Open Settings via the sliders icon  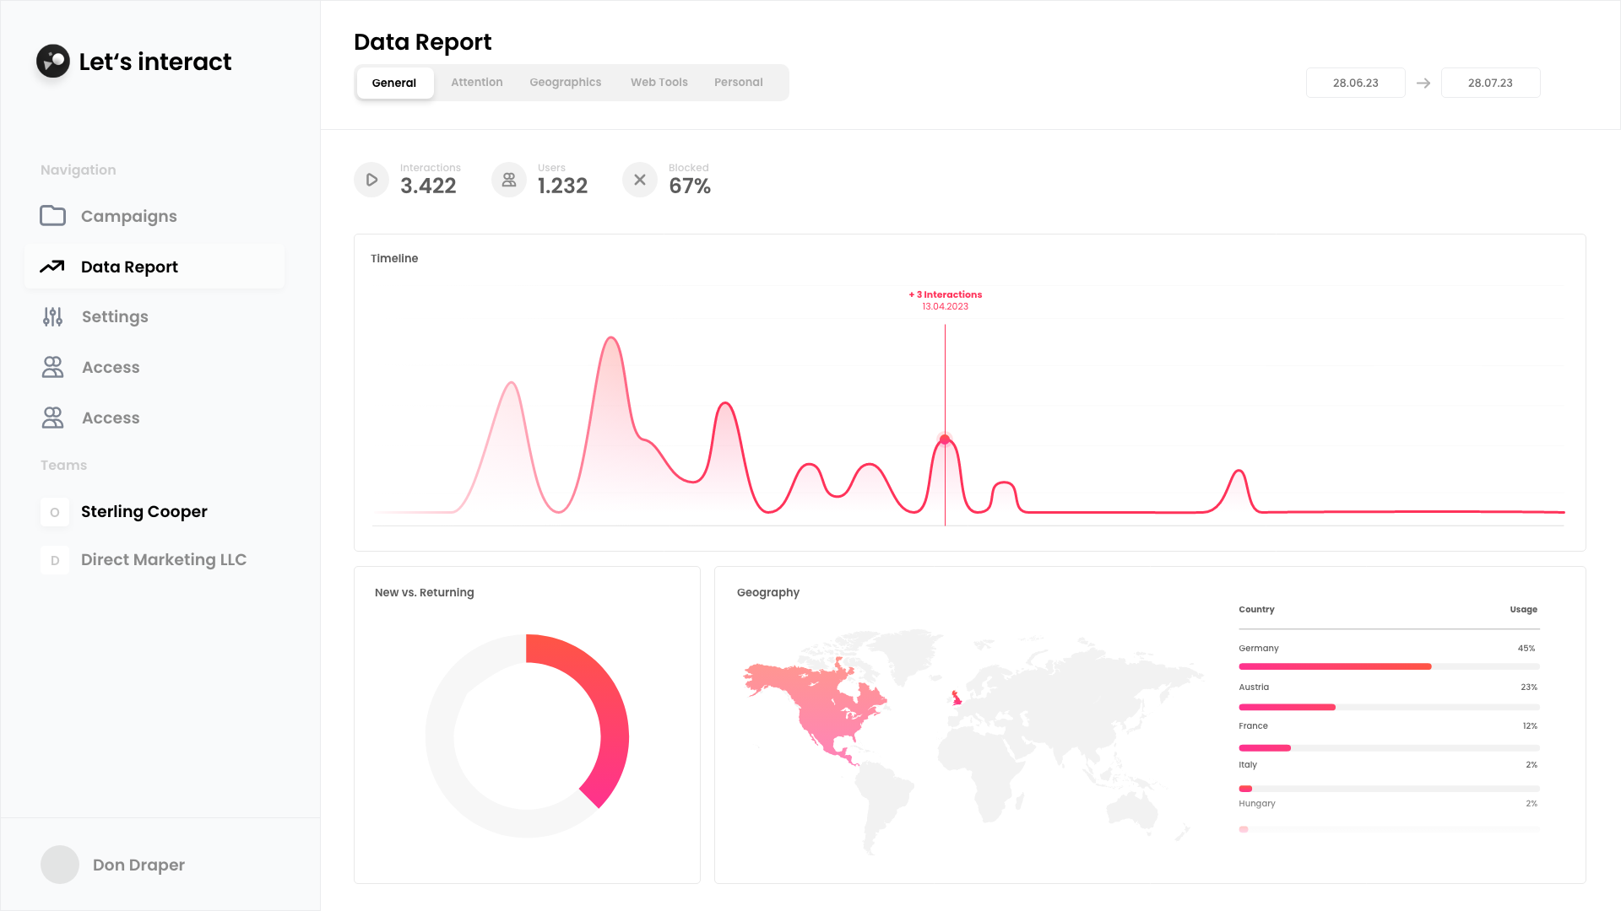pyautogui.click(x=52, y=316)
